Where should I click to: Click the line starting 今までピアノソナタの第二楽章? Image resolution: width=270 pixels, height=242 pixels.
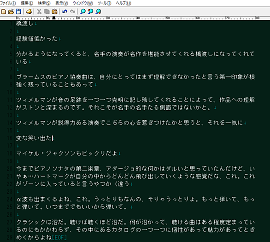135,168
